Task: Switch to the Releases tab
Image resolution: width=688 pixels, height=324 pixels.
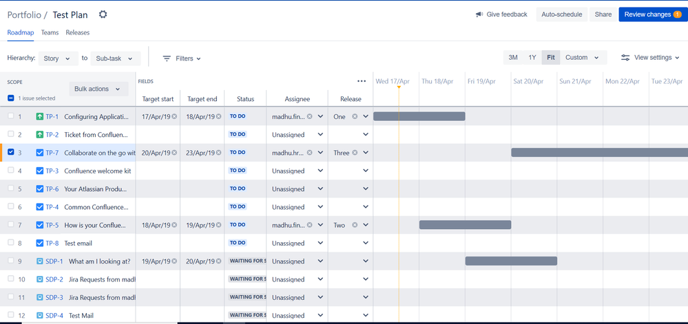Action: pos(78,32)
